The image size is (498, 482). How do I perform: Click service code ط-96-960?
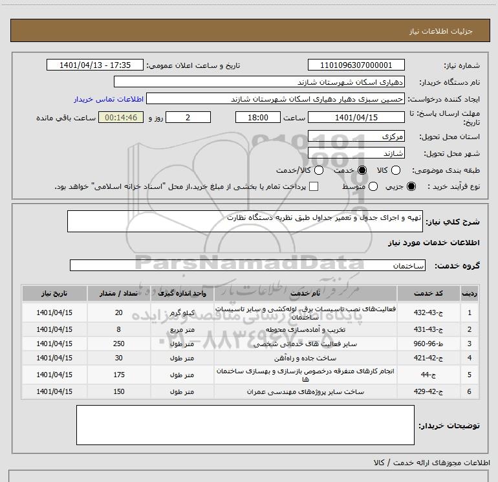click(428, 344)
